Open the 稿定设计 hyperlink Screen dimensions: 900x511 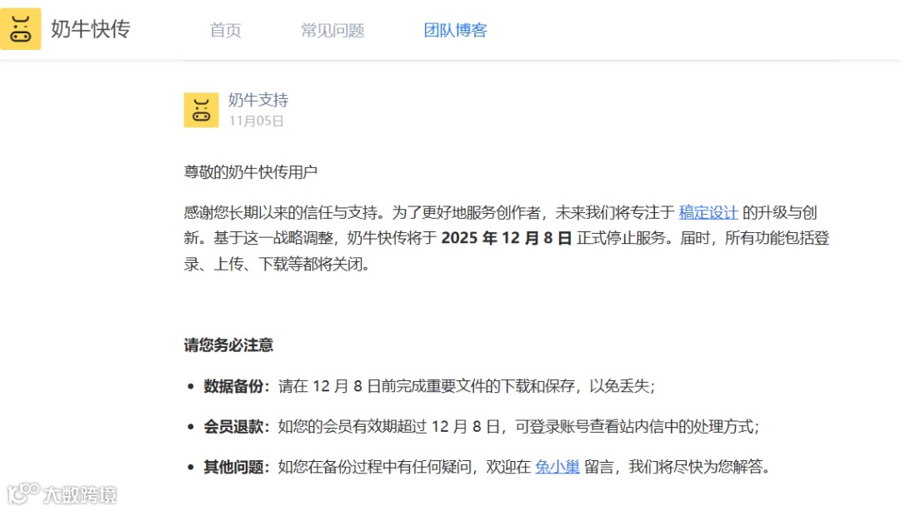(x=708, y=213)
